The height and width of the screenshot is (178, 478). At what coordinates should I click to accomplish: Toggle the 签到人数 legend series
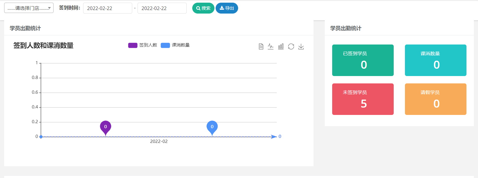[148, 45]
